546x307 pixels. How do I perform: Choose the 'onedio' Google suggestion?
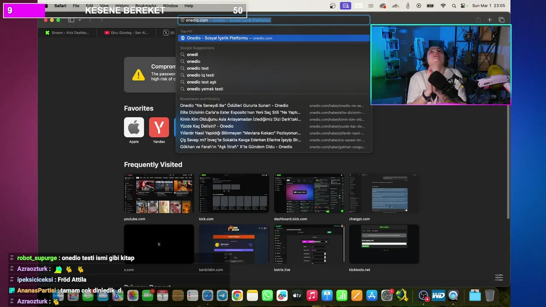(x=273, y=61)
